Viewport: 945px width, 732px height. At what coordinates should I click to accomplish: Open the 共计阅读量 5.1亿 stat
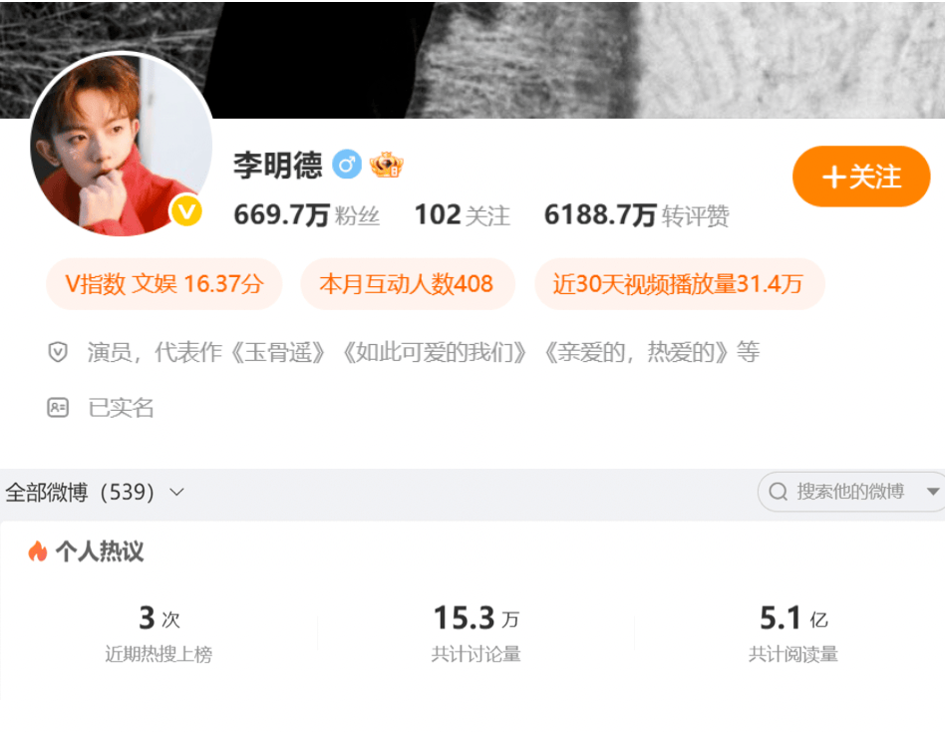click(793, 633)
